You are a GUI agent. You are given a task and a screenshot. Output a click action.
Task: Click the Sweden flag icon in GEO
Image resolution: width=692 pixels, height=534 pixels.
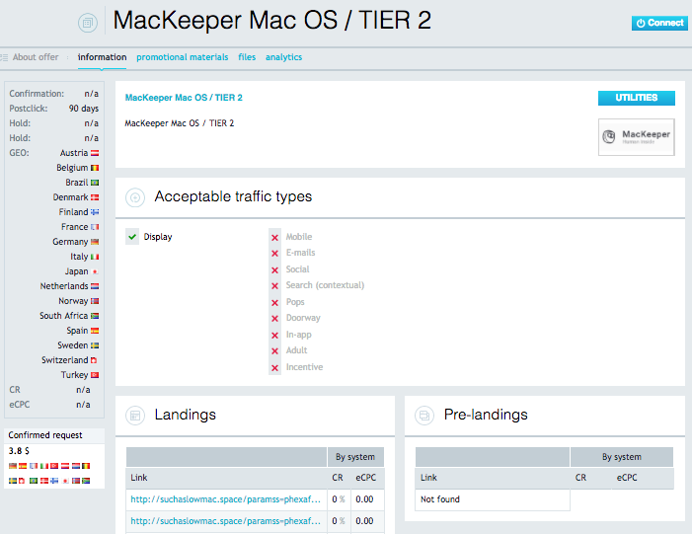point(95,345)
